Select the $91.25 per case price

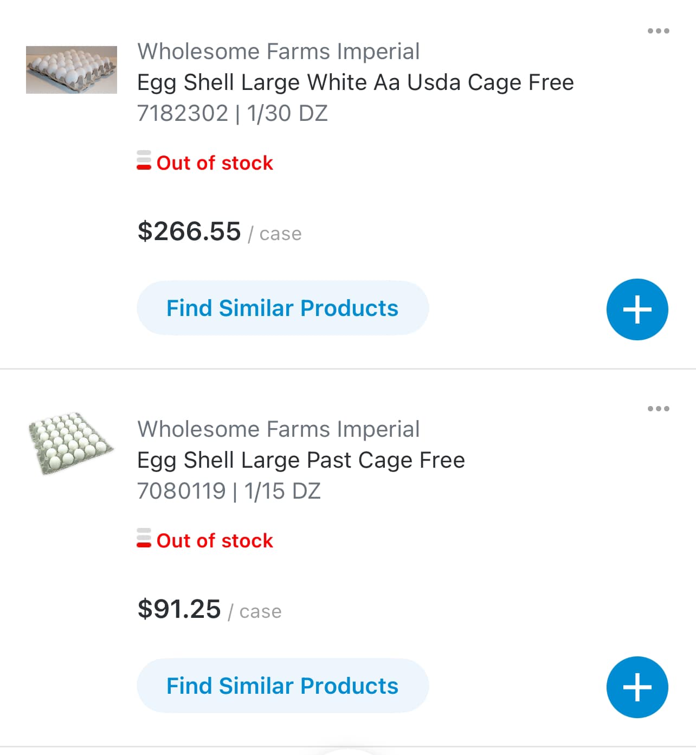pyautogui.click(x=179, y=609)
